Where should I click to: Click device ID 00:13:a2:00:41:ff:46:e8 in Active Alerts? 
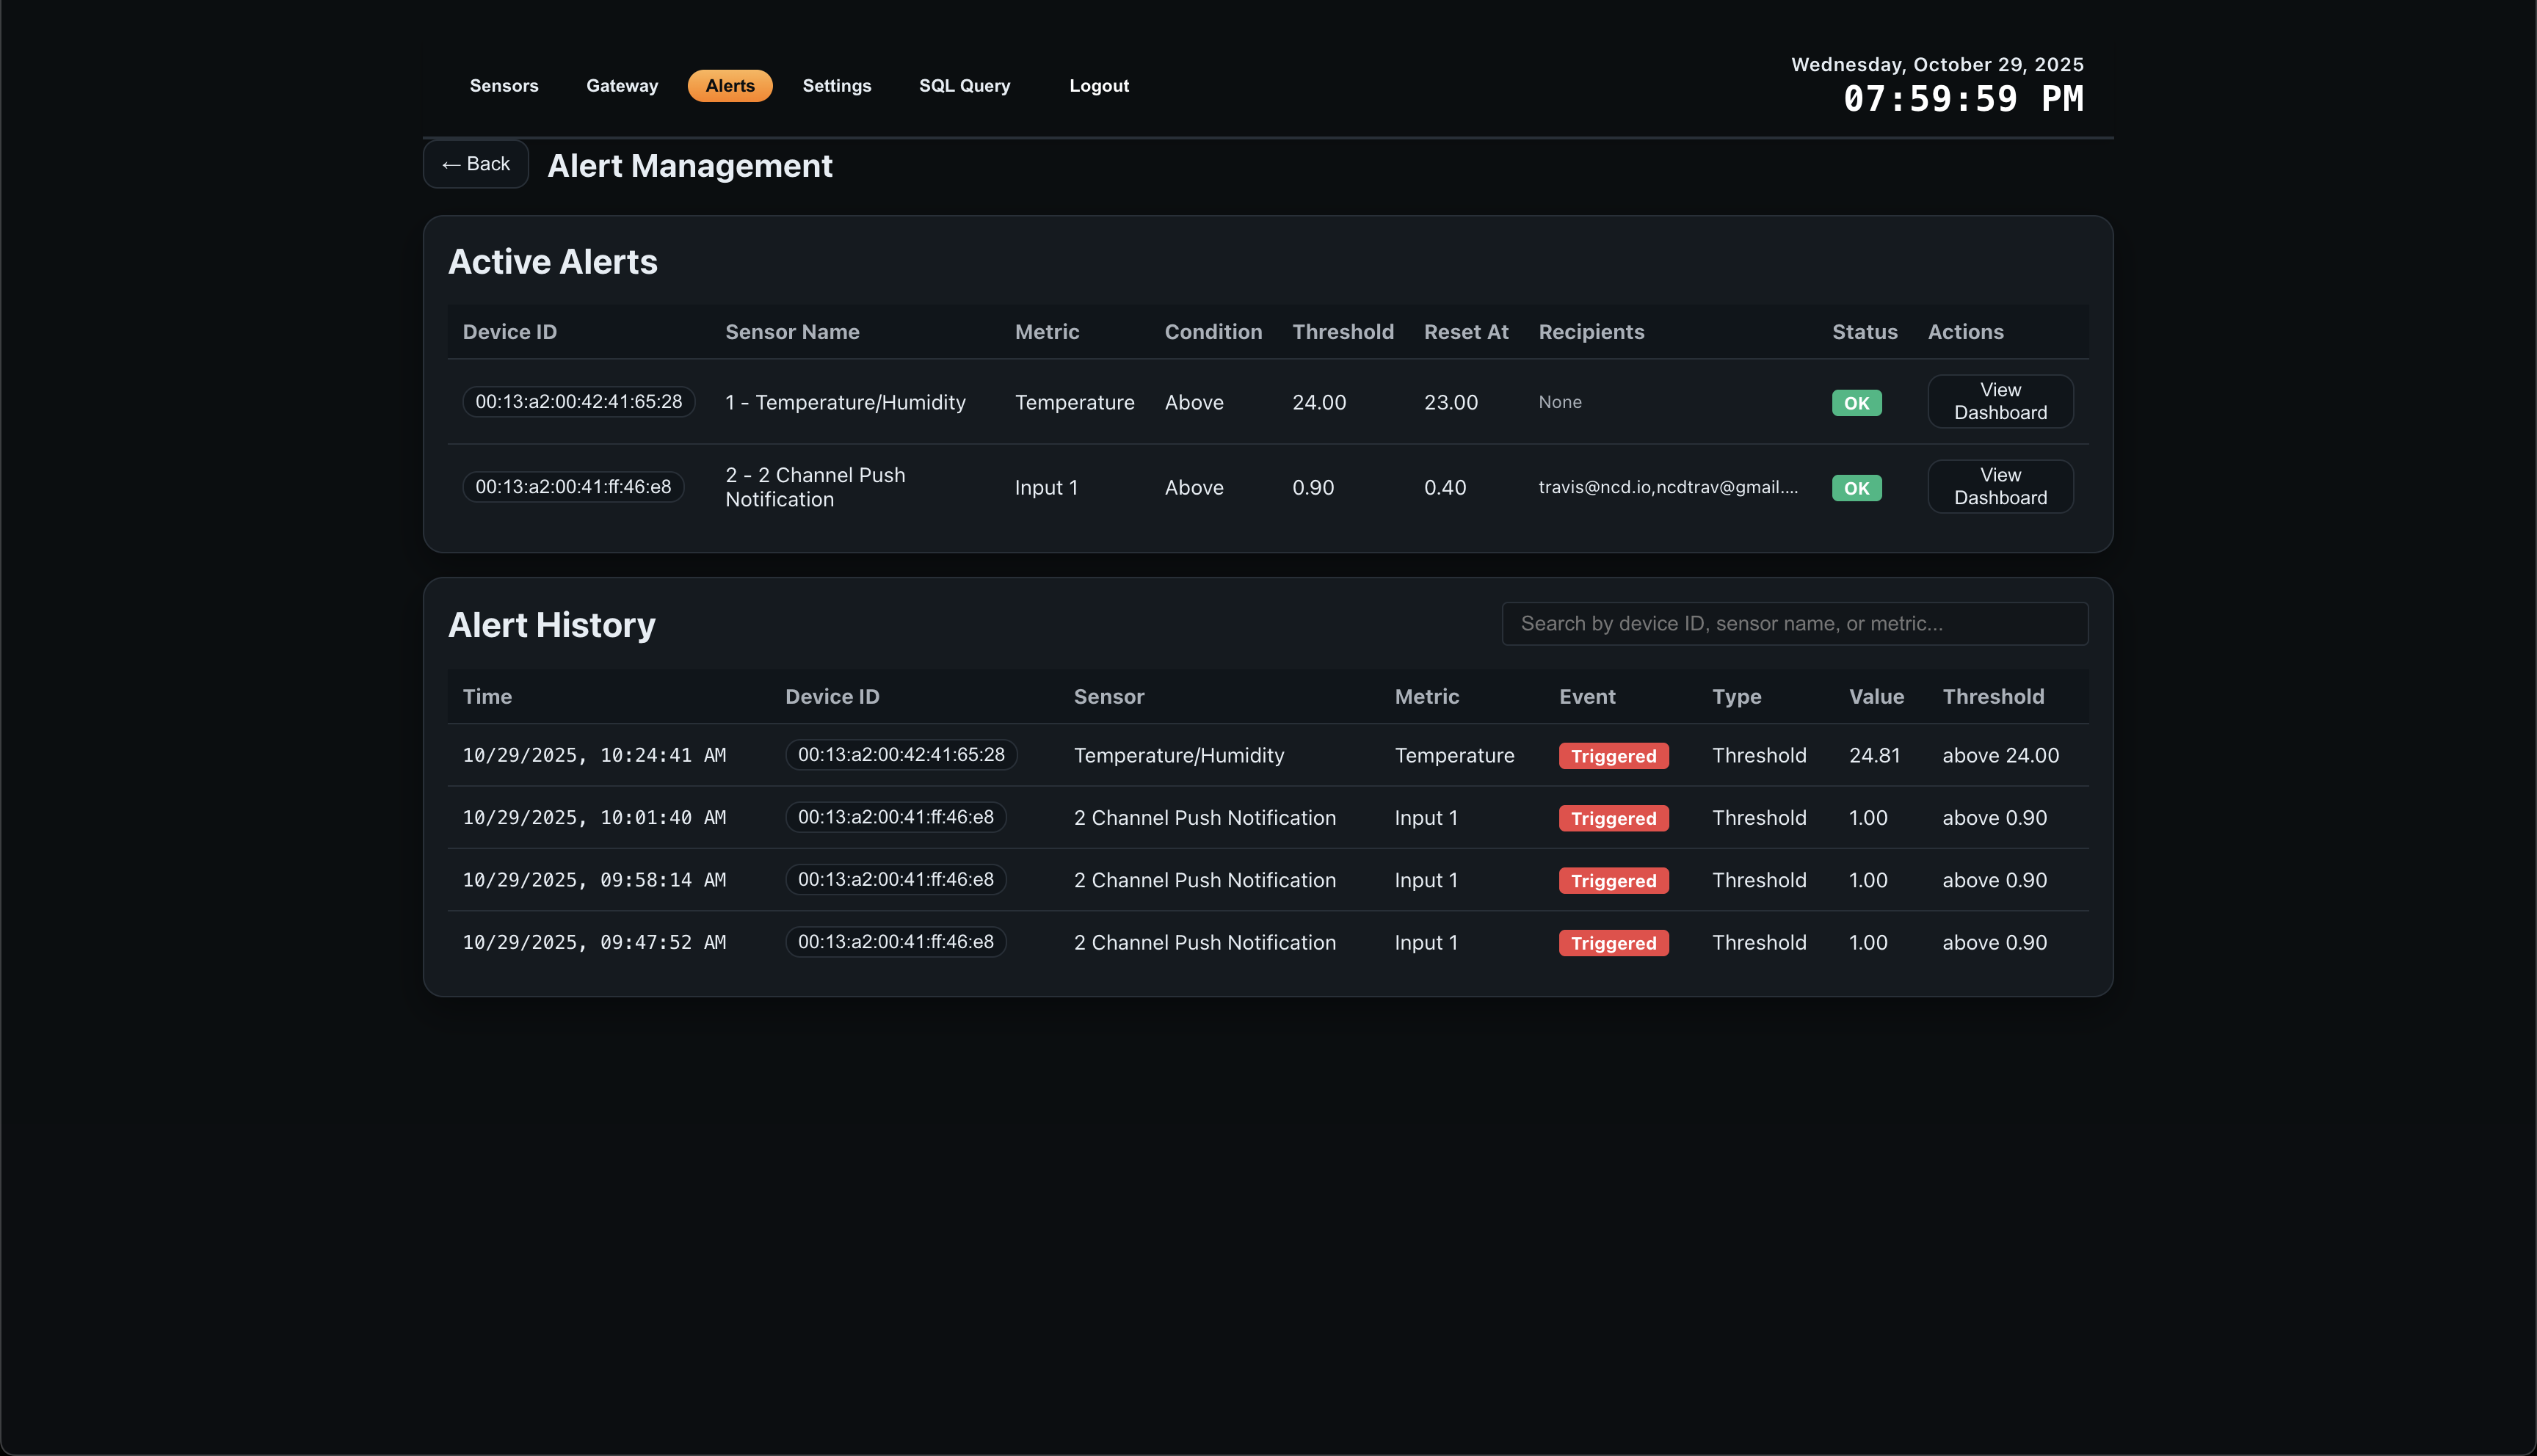point(573,487)
